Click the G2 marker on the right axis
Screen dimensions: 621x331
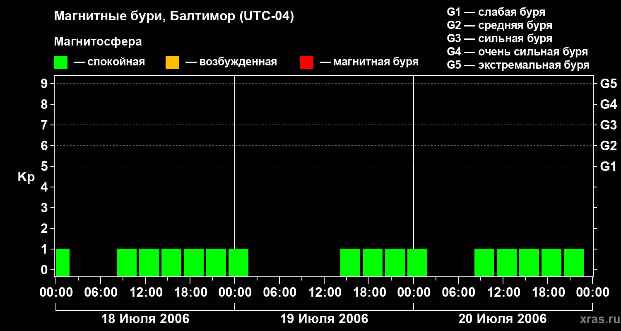click(608, 146)
